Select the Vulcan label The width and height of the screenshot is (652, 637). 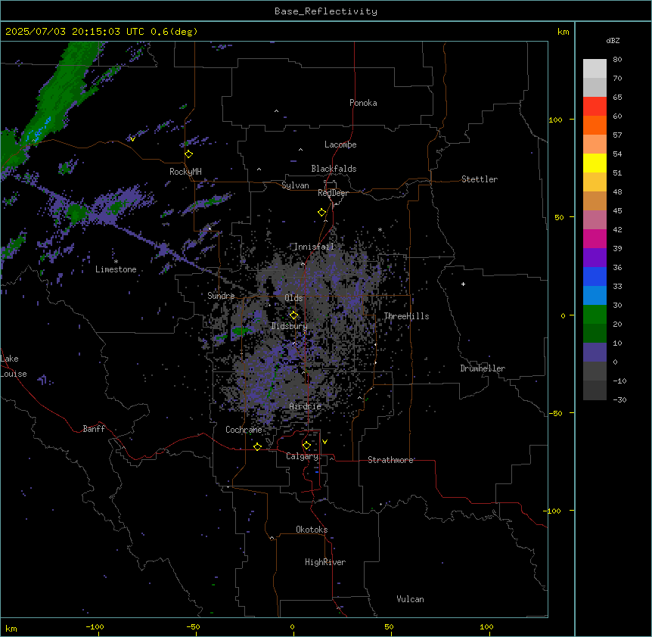point(411,599)
